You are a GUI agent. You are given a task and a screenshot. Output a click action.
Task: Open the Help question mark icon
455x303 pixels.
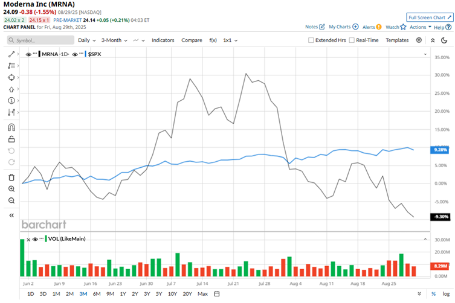[448, 27]
